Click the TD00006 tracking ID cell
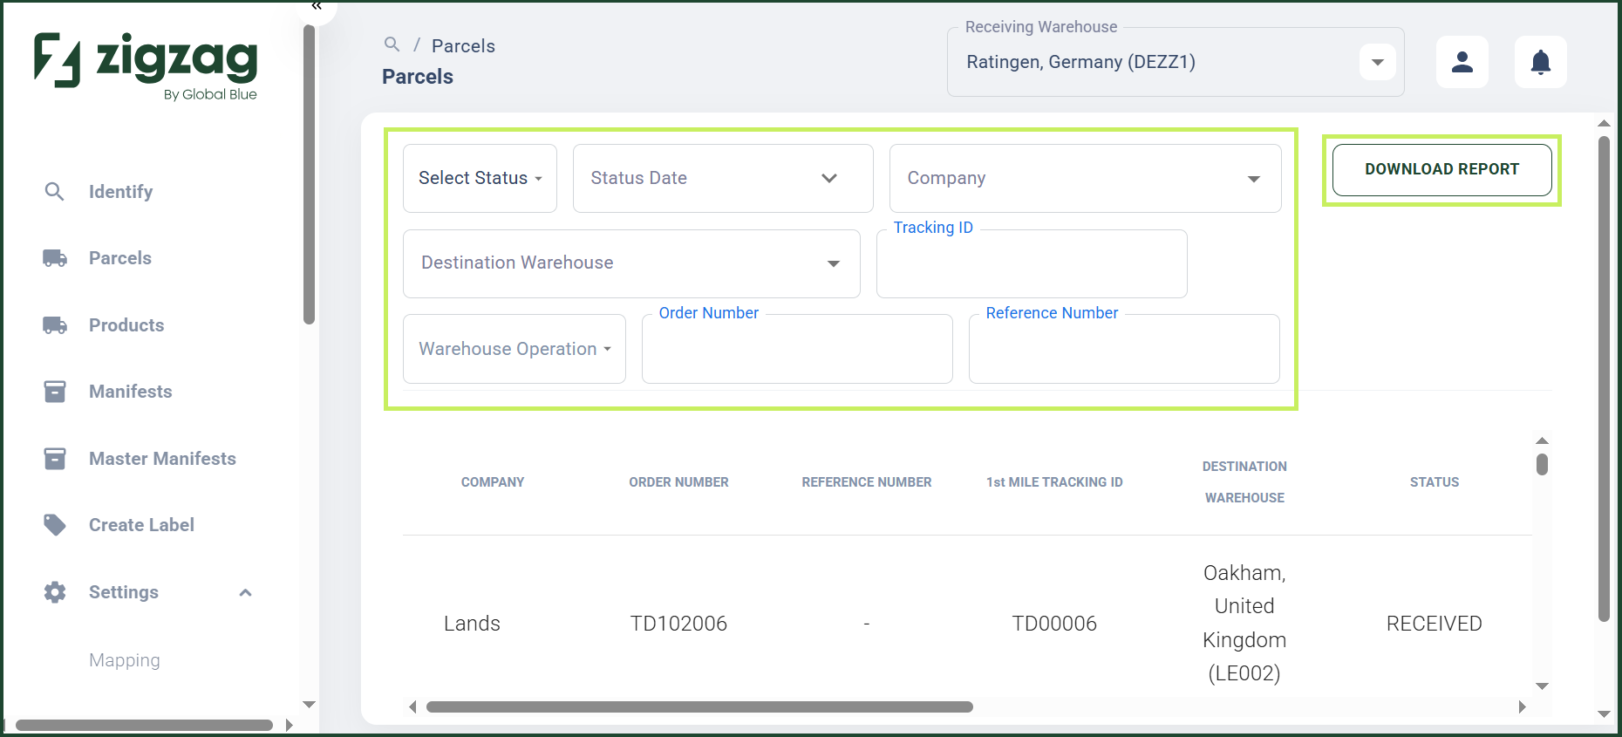 pyautogui.click(x=1054, y=624)
